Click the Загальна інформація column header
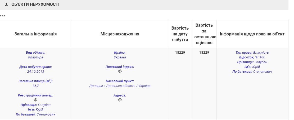 coord(35,34)
